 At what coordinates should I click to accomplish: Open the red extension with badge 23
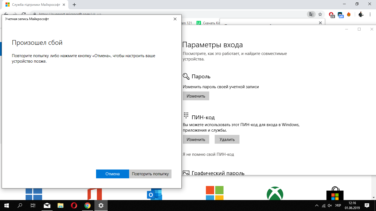(x=332, y=15)
